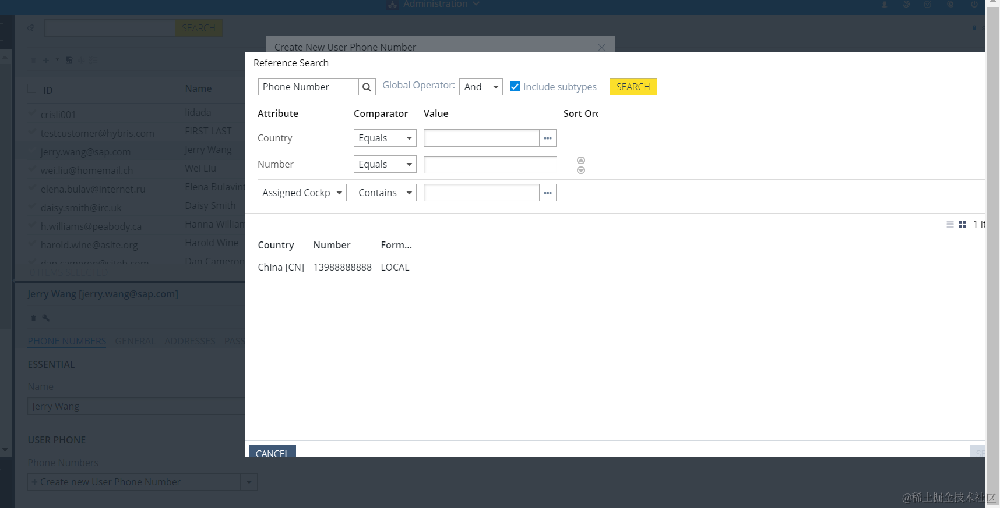Click the LOCAL format cell

395,267
